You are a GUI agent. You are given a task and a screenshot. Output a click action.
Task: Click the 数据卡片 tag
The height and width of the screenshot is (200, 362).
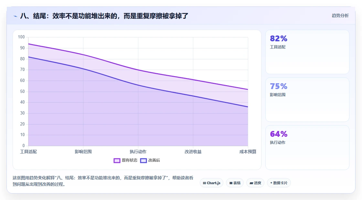click(x=279, y=183)
